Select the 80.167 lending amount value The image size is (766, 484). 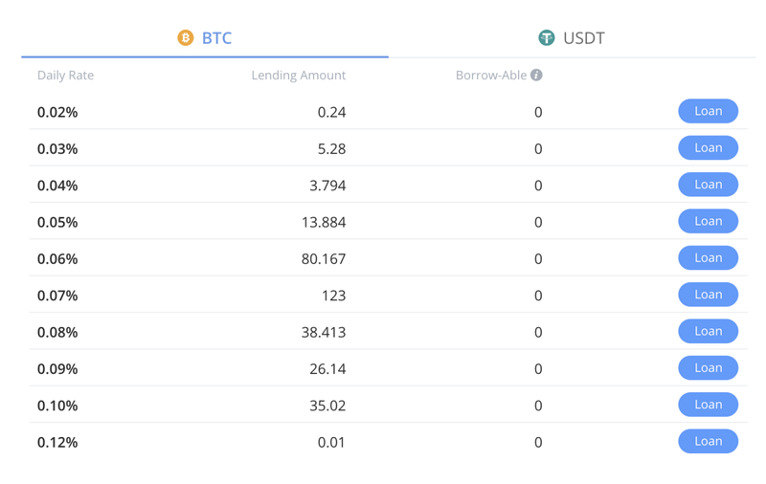[323, 259]
